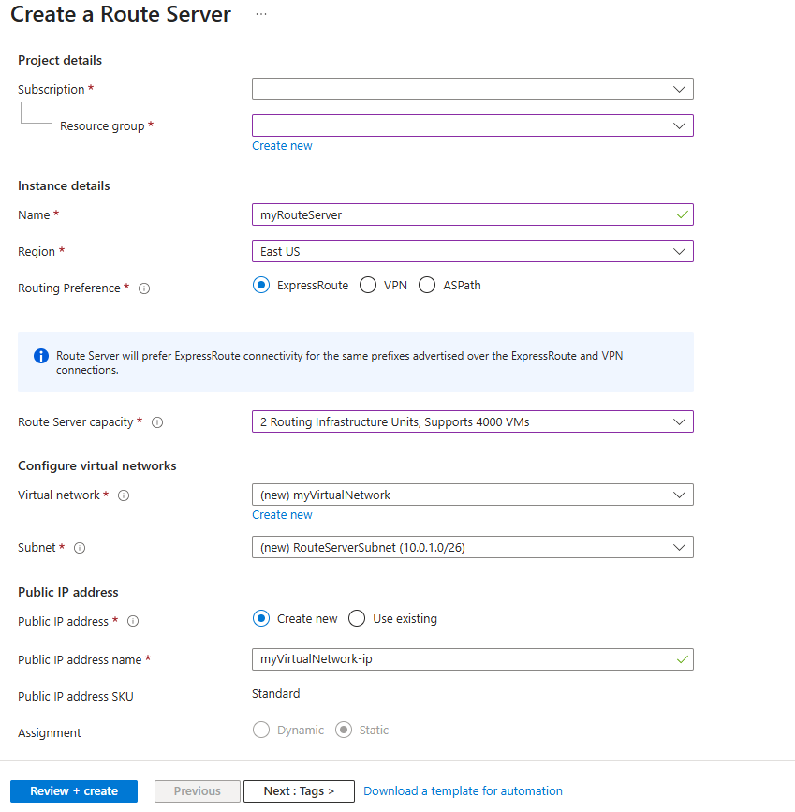
Task: Select Static assignment option
Action: click(344, 730)
